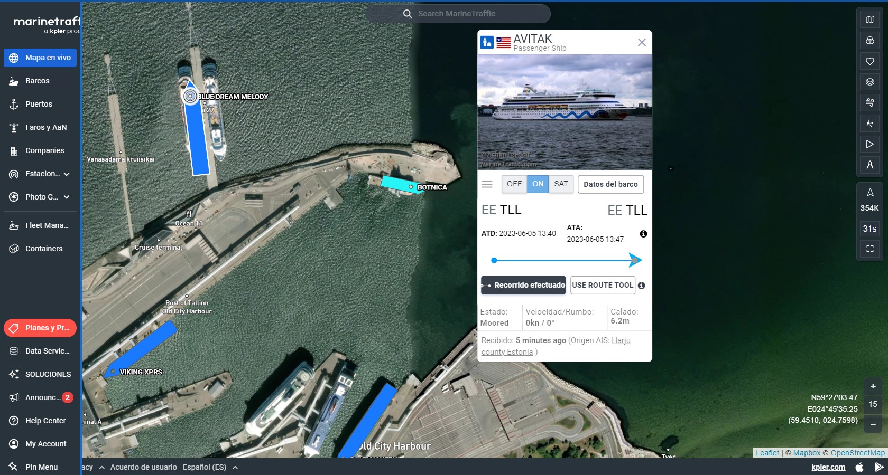Enter fullscreen map mode
888x475 pixels.
(x=869, y=249)
